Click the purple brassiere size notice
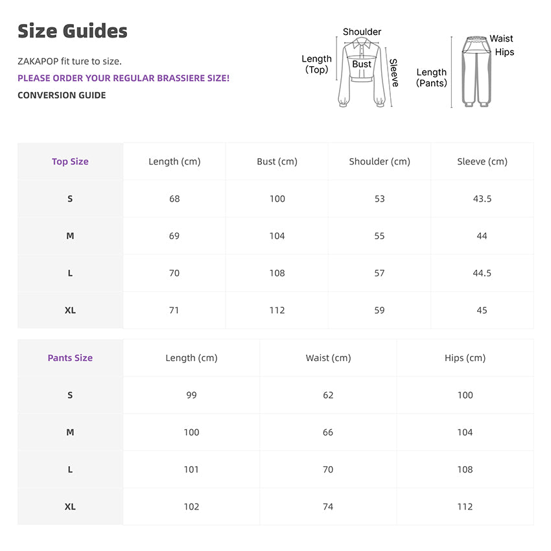Viewport: 551px width, 551px height. [123, 78]
